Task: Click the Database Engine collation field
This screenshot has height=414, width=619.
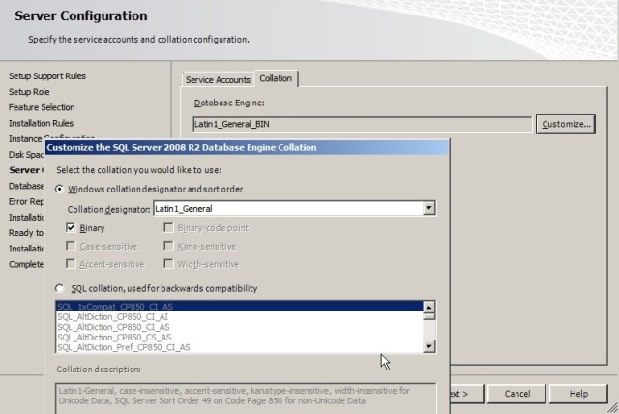Action: [362, 124]
